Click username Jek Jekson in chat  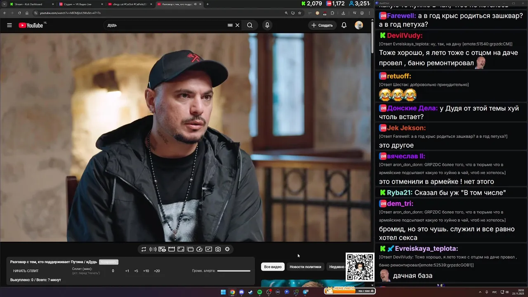tap(406, 128)
